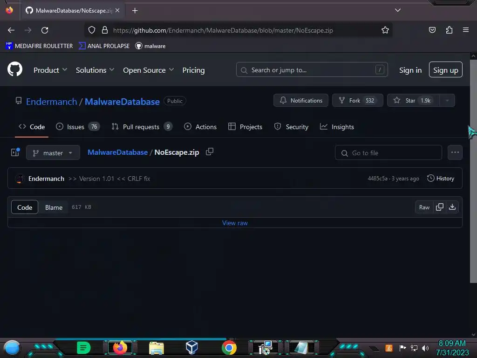Image resolution: width=477 pixels, height=358 pixels.
Task: Expand the Star list dropdown arrow
Action: (447, 101)
